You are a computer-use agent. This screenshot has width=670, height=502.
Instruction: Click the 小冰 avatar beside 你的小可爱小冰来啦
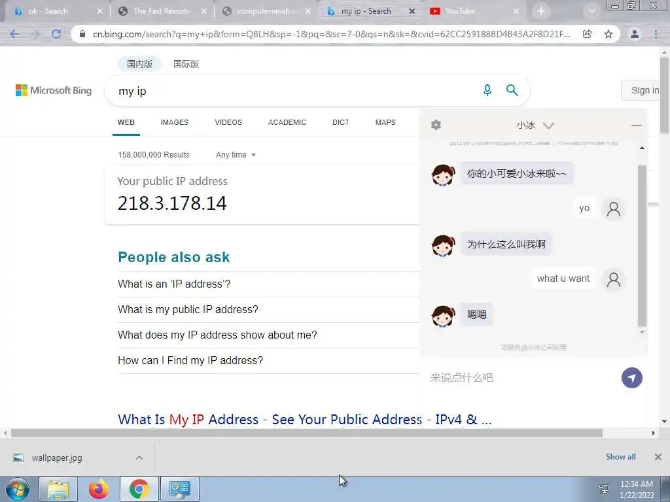pyautogui.click(x=443, y=175)
